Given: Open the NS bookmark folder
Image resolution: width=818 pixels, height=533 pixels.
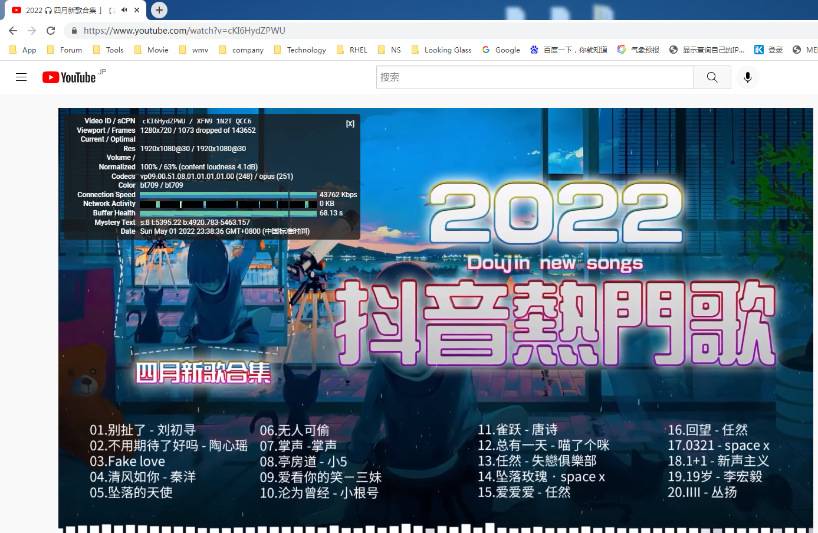Looking at the screenshot, I should click(389, 50).
